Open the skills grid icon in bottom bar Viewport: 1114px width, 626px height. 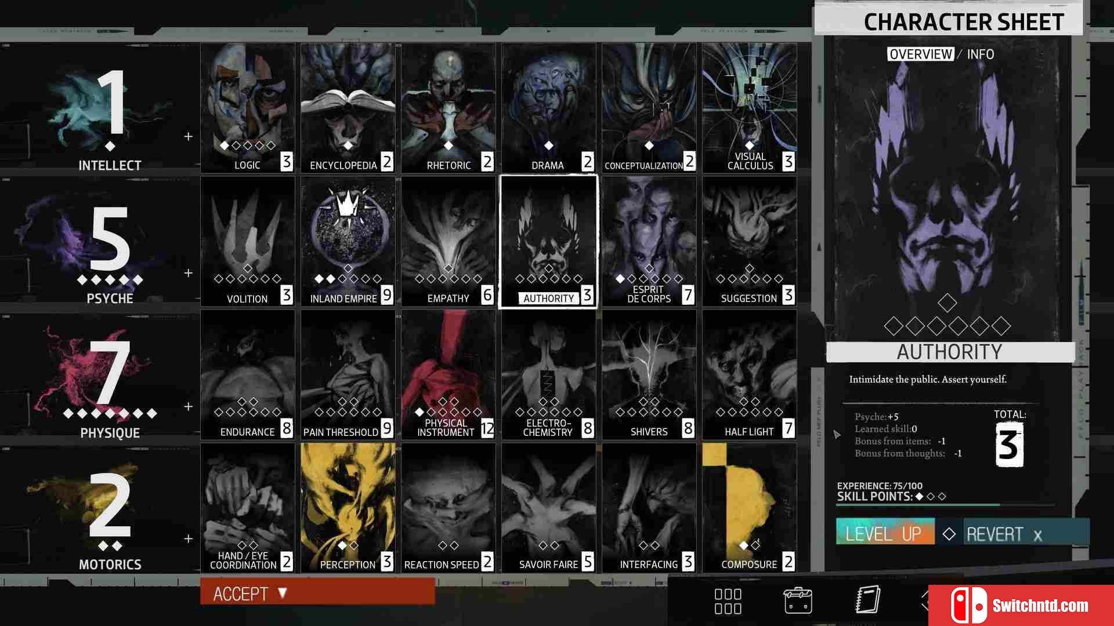click(728, 601)
